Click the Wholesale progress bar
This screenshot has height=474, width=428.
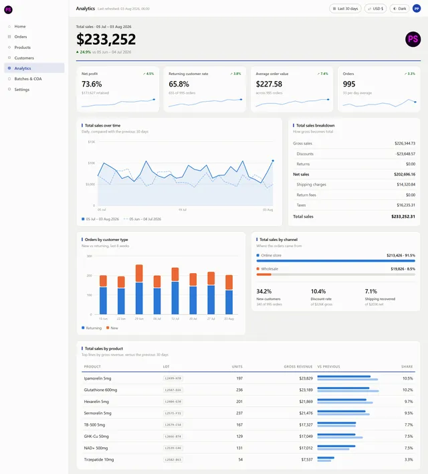click(336, 274)
